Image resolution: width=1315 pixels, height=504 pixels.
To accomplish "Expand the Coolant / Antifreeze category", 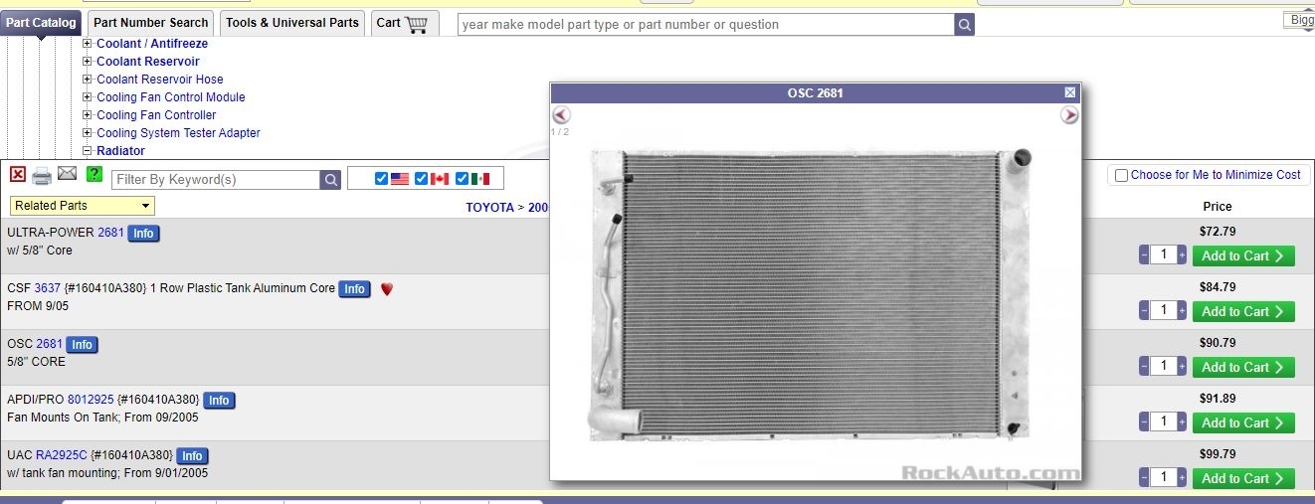I will pos(88,44).
